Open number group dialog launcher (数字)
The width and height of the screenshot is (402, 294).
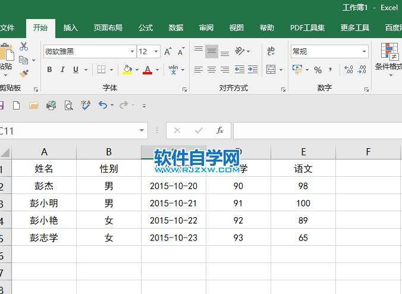[x=367, y=89]
